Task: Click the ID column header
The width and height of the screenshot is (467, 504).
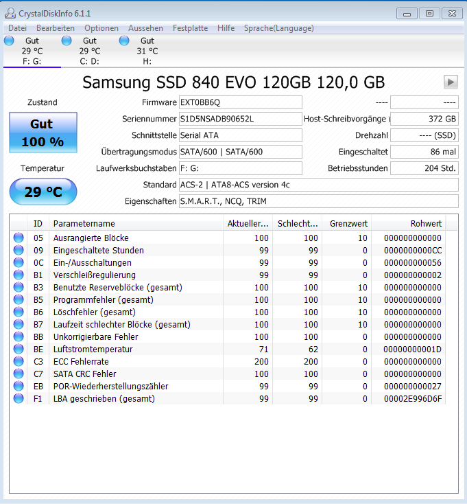Action: (38, 223)
